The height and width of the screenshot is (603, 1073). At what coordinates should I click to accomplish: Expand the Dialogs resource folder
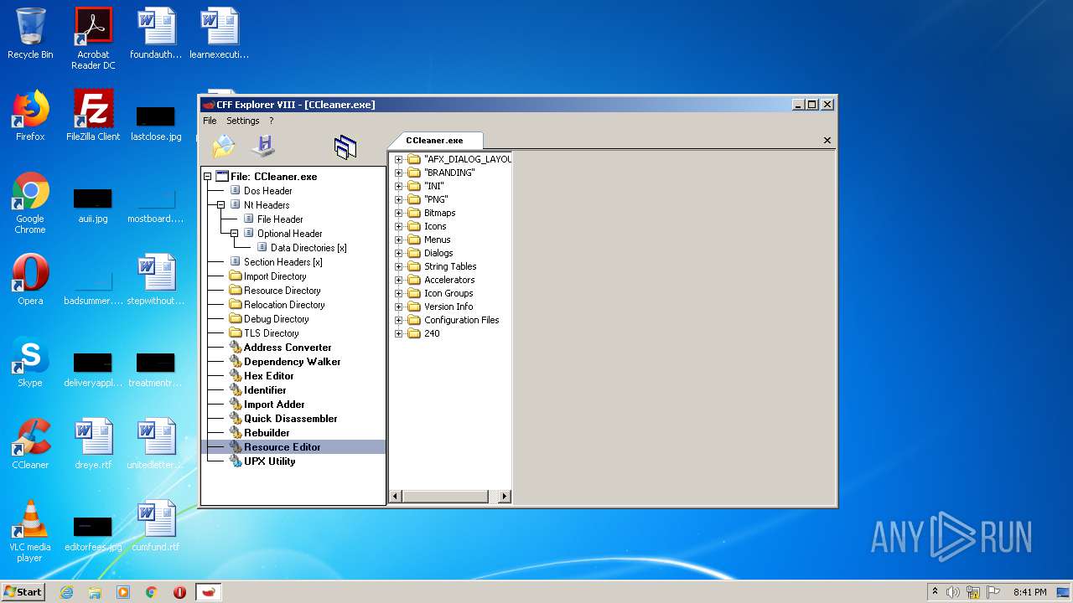coord(399,253)
